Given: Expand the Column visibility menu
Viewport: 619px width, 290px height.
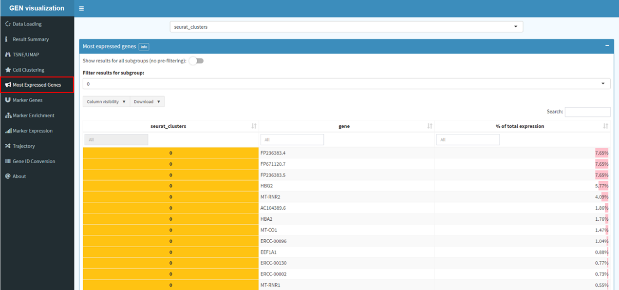Looking at the screenshot, I should pos(106,102).
